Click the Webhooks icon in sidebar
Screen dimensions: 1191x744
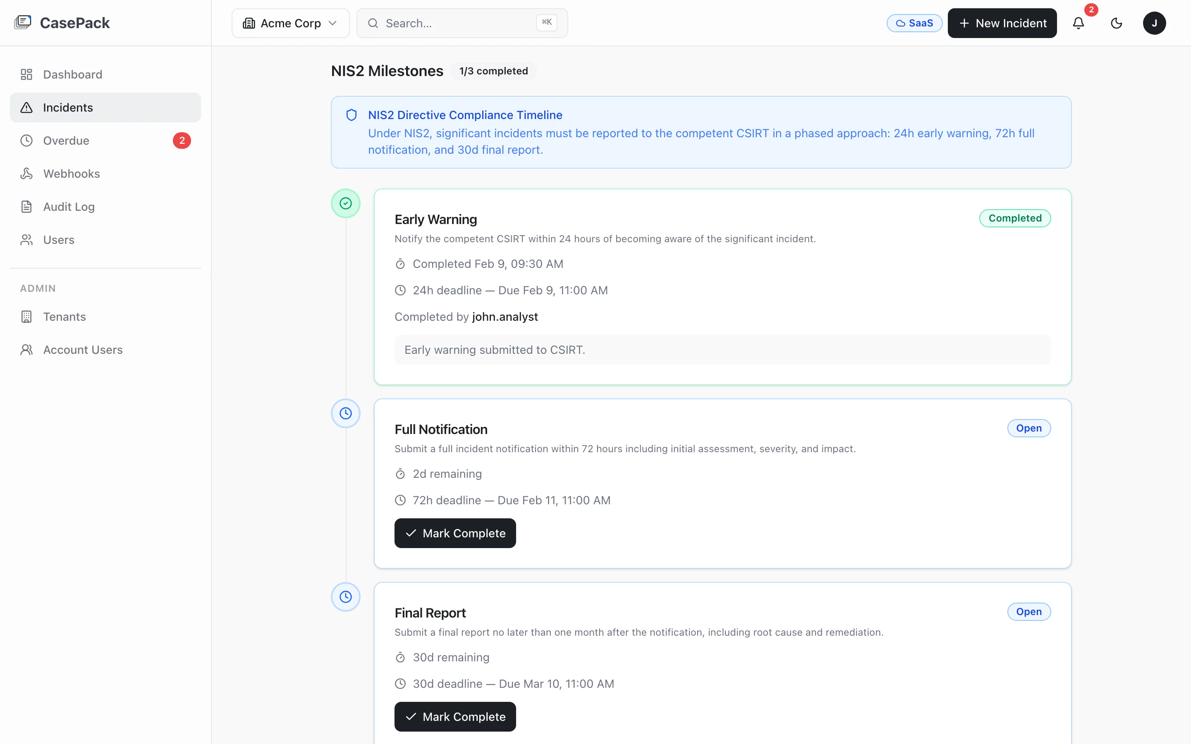click(26, 174)
